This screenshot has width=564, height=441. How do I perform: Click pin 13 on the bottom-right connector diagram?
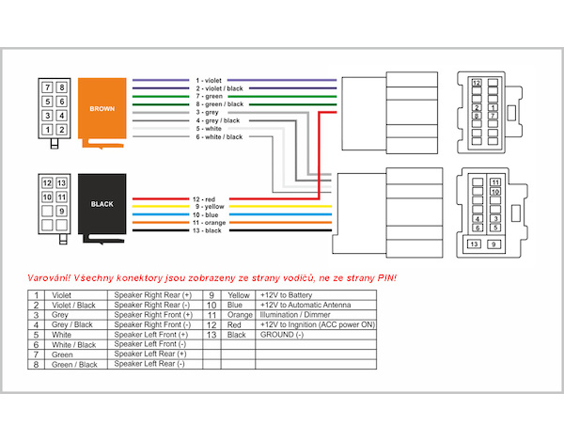point(475,244)
